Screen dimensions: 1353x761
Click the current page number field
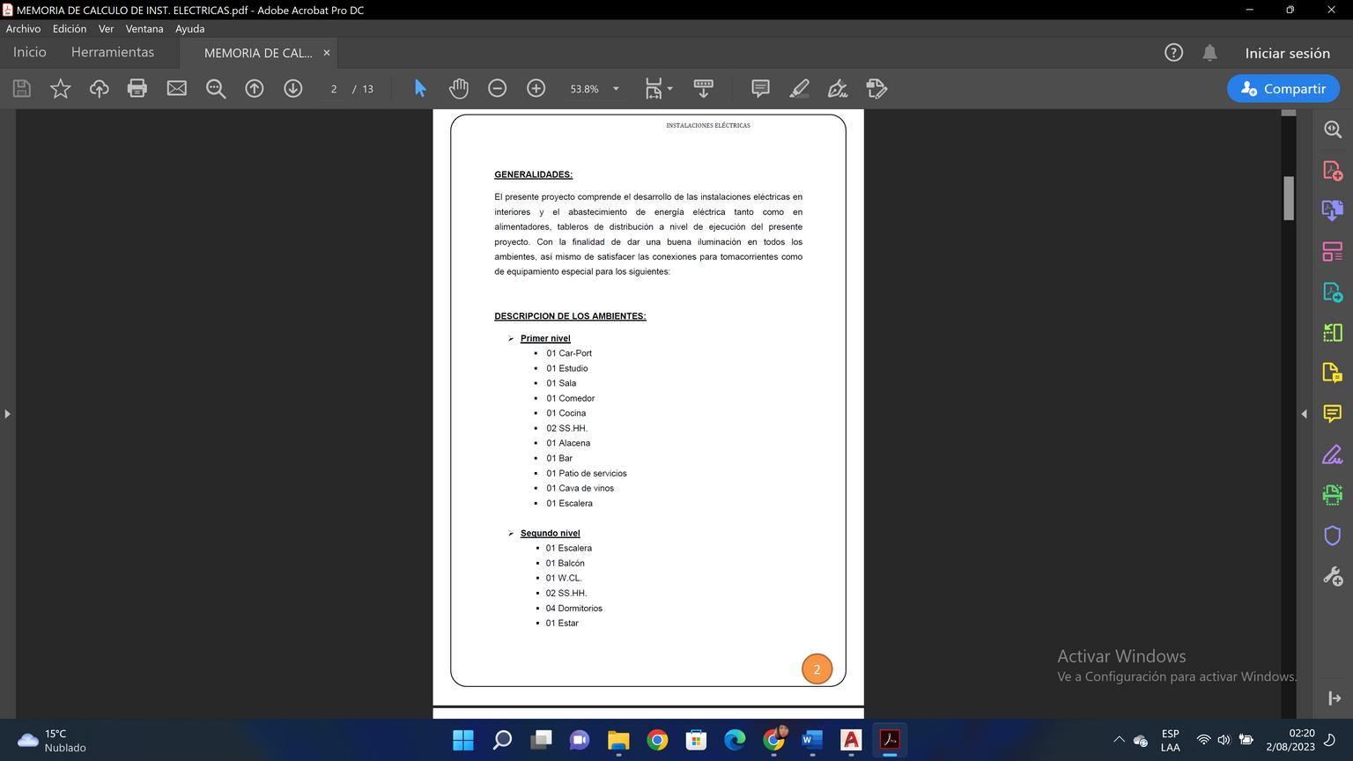(334, 89)
